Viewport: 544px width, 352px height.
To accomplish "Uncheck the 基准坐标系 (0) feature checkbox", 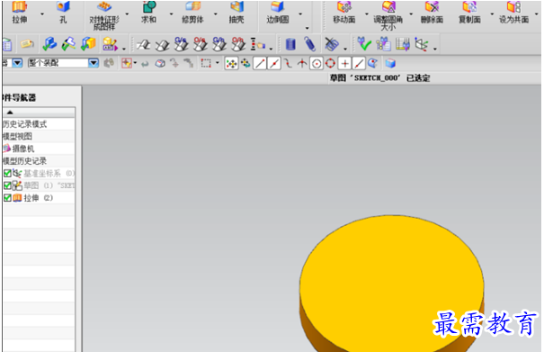I will pos(7,173).
